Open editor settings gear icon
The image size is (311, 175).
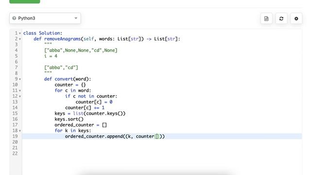[296, 18]
